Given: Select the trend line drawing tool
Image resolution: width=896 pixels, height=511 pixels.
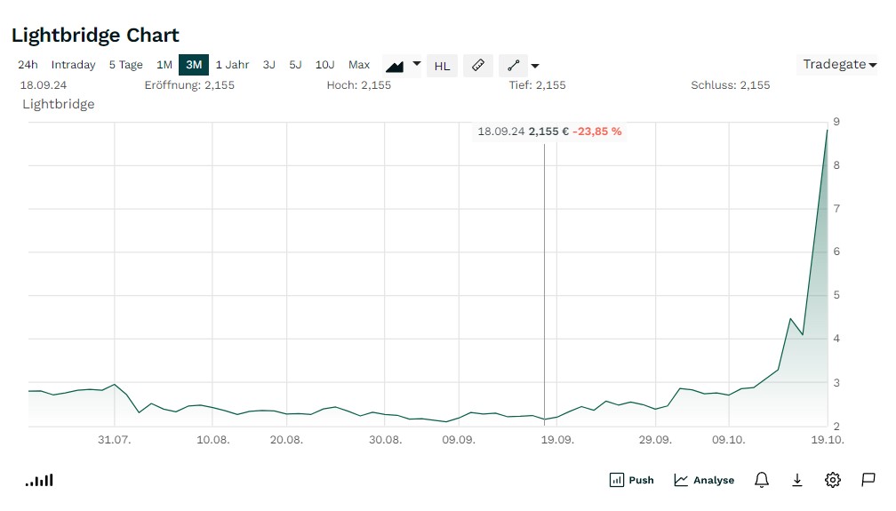Looking at the screenshot, I should coord(513,65).
